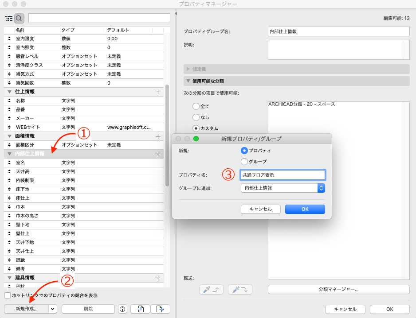This screenshot has height=318, width=416.
Task: Select the グループ radio button
Action: (244, 161)
